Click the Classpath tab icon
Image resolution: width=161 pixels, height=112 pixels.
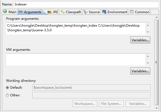pyautogui.click(x=63, y=12)
